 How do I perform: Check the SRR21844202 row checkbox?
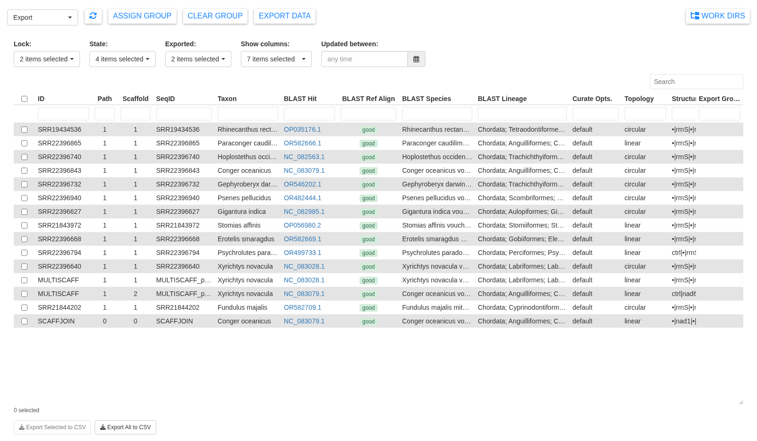[x=25, y=307]
